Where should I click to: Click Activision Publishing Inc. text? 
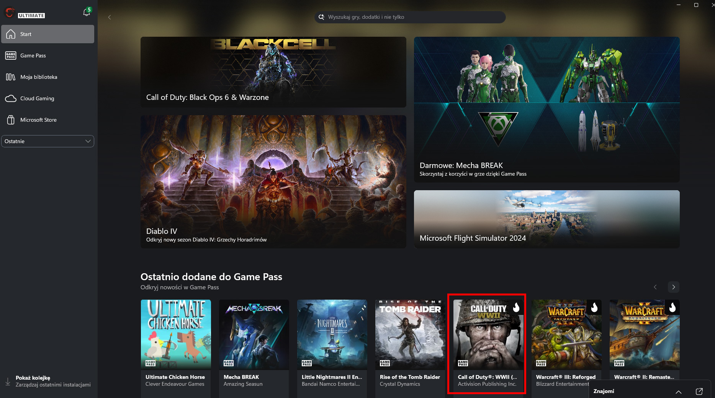coord(487,384)
